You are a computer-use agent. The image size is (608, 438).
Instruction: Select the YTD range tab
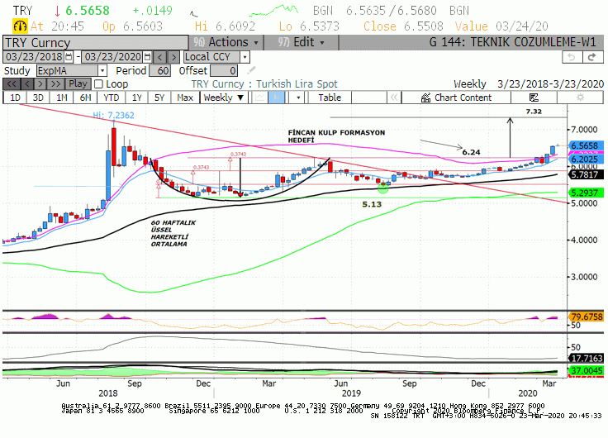[112, 98]
